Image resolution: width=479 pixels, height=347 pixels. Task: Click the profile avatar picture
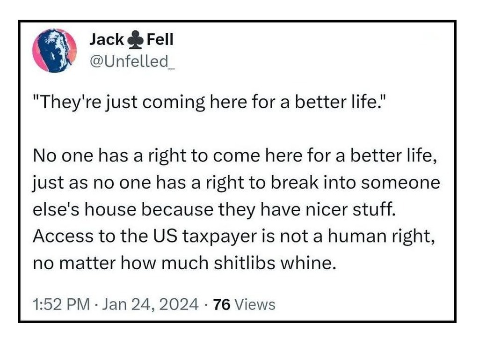point(55,51)
